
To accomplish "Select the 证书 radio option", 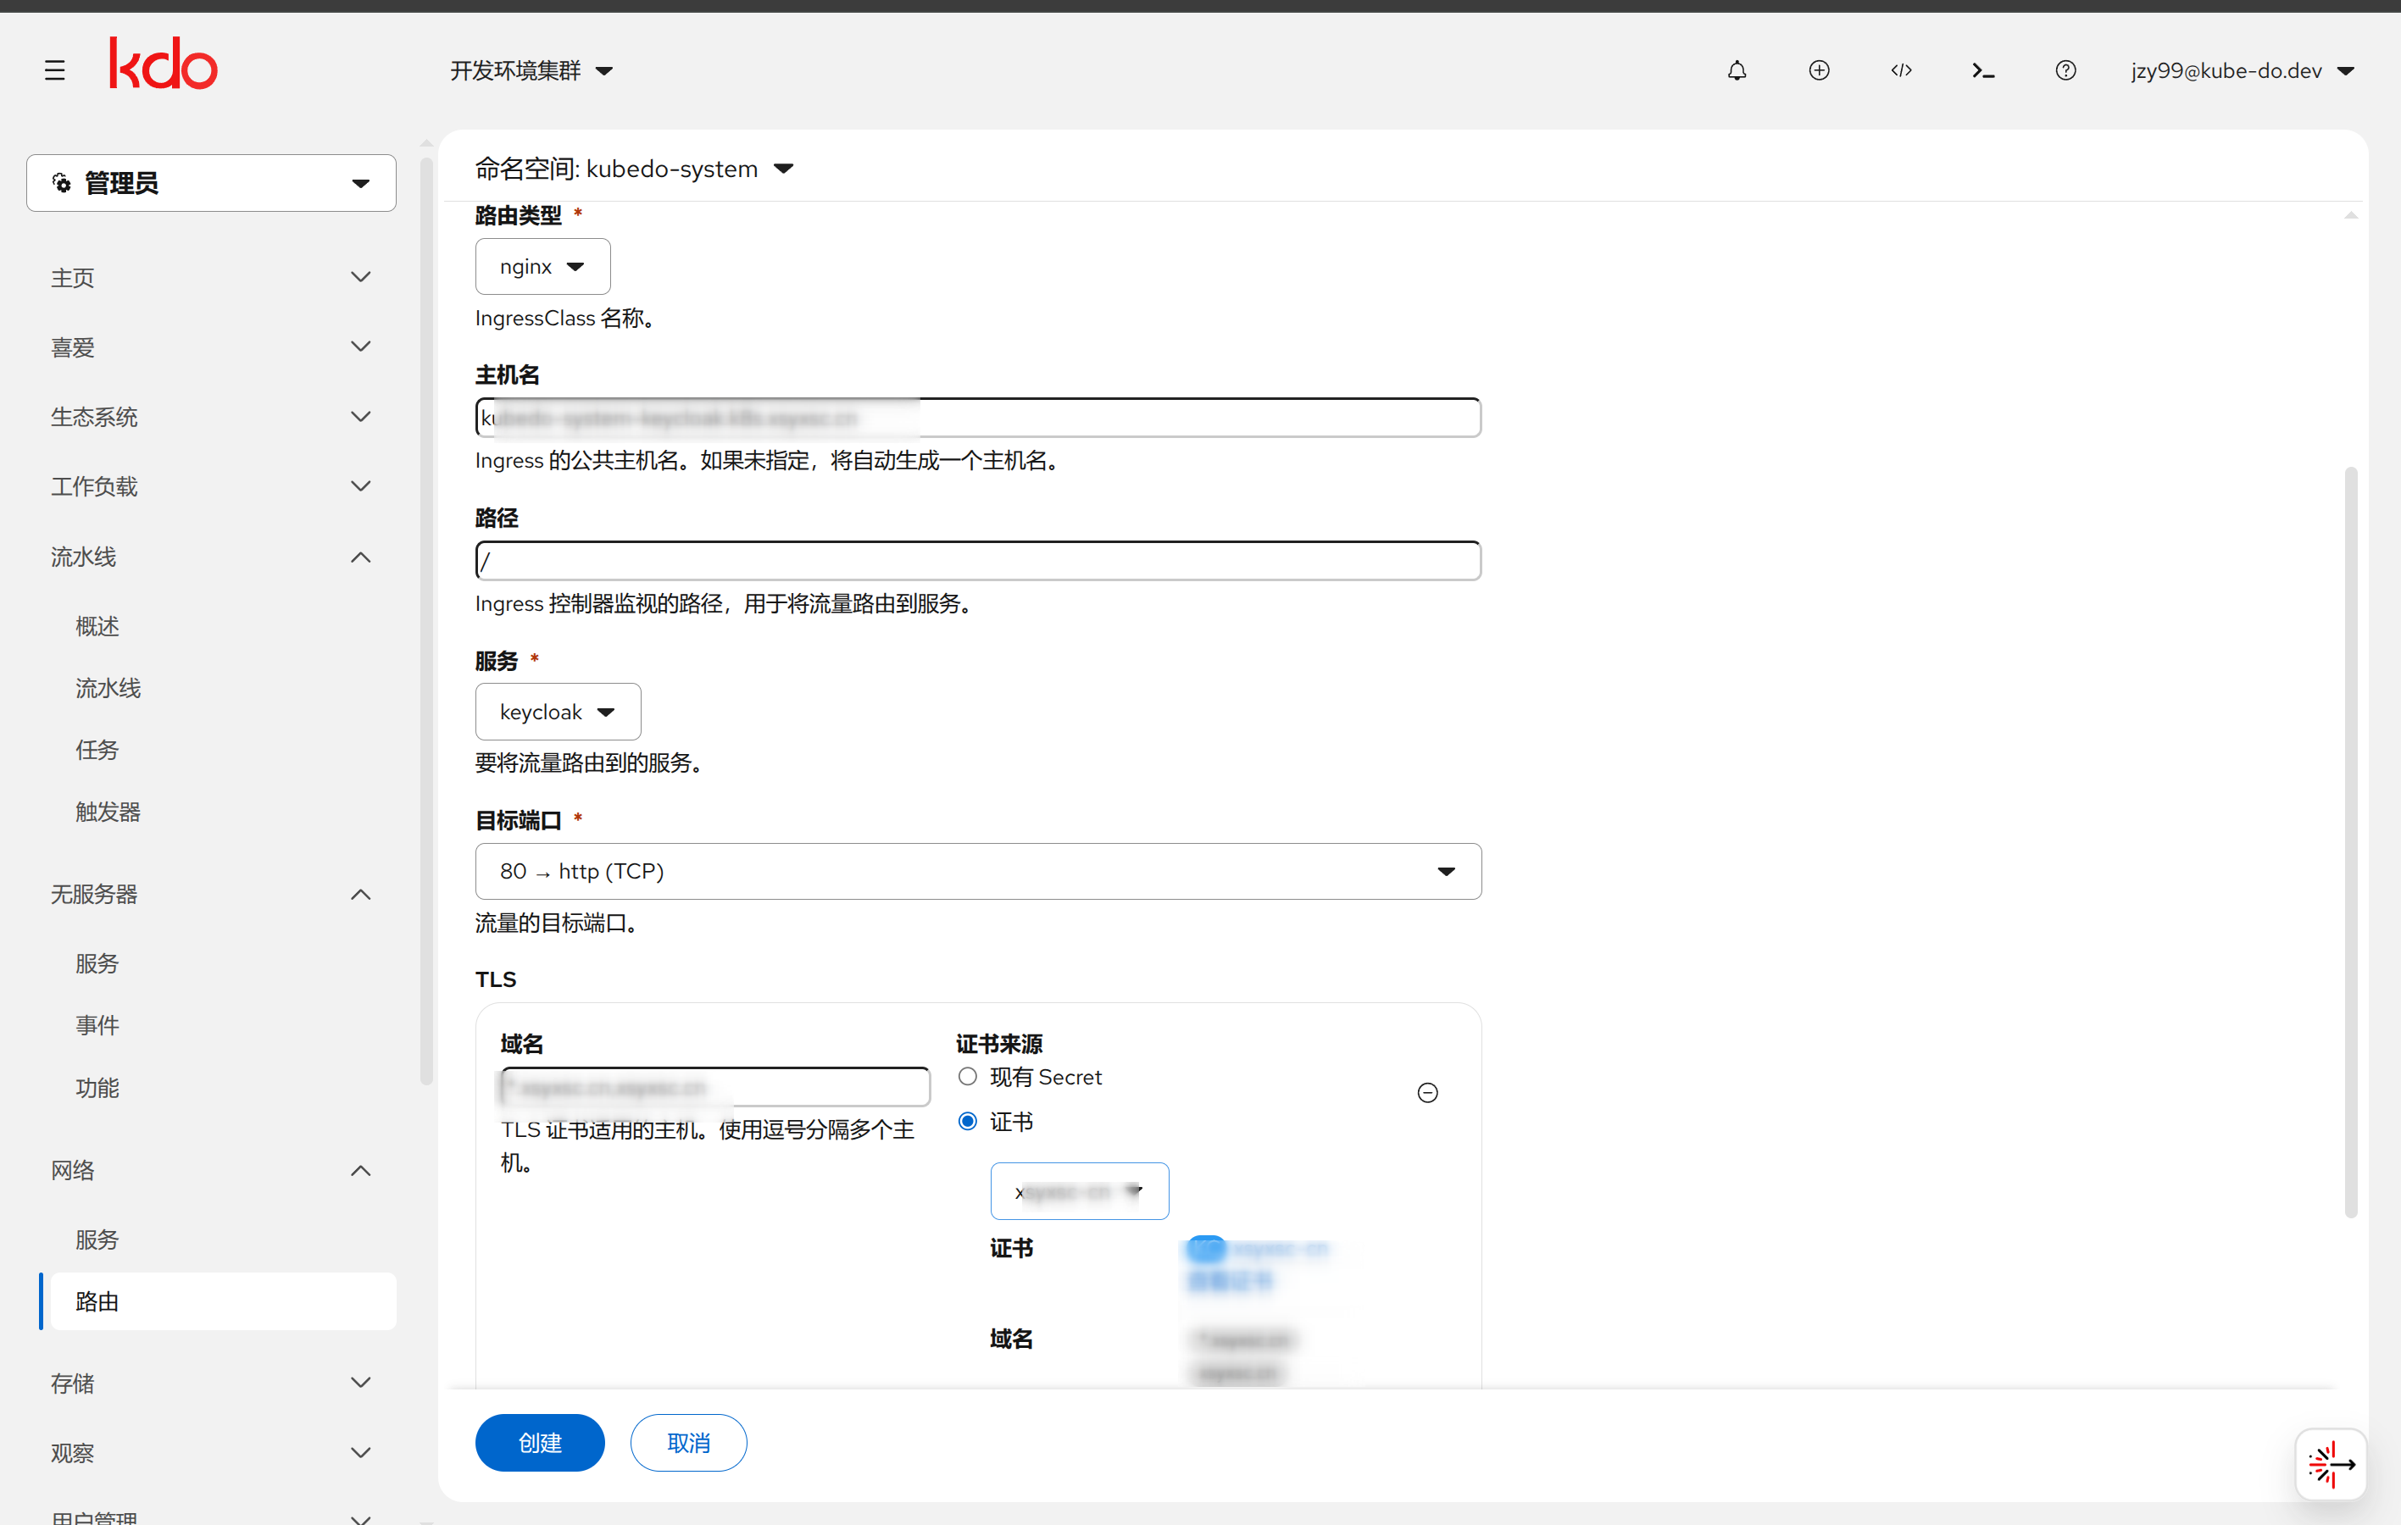I will [967, 1122].
